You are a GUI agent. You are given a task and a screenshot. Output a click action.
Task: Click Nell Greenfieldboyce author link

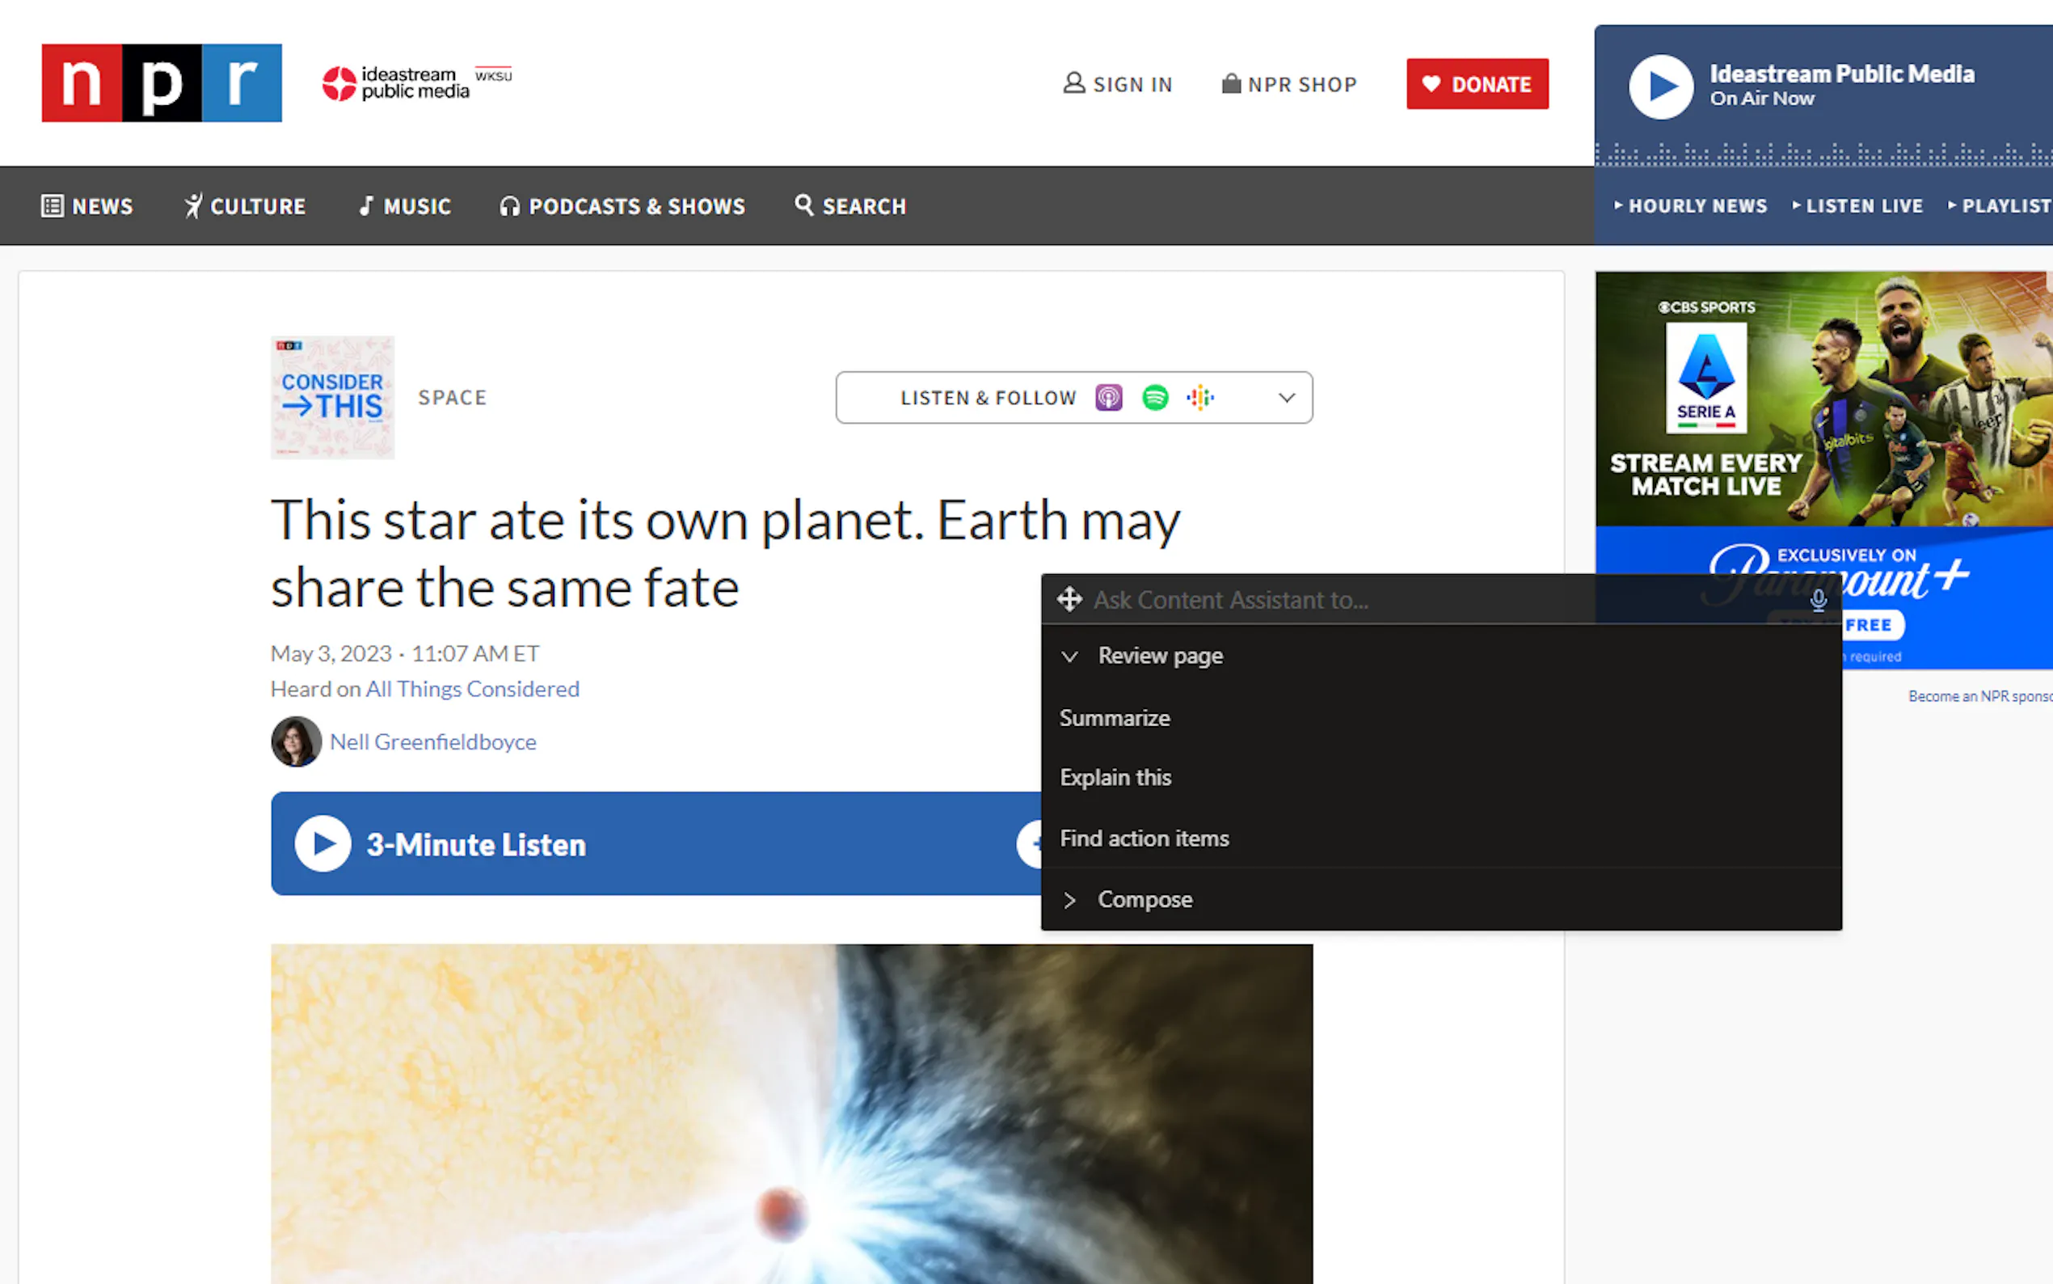(x=432, y=742)
